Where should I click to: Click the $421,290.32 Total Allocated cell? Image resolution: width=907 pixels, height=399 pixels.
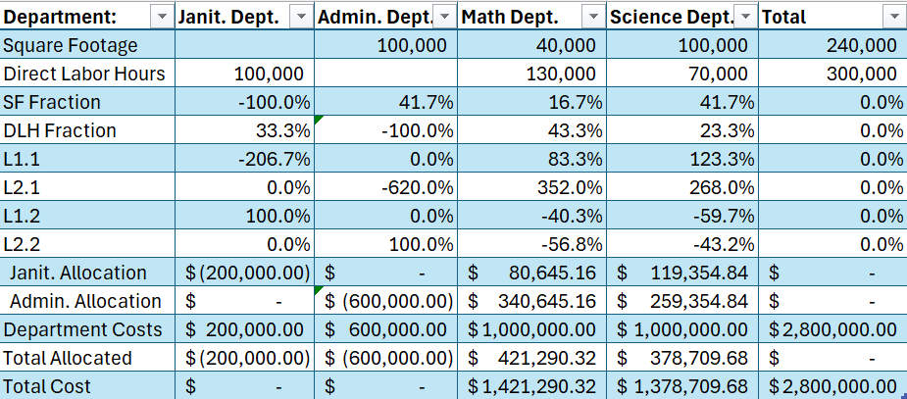[x=532, y=358]
